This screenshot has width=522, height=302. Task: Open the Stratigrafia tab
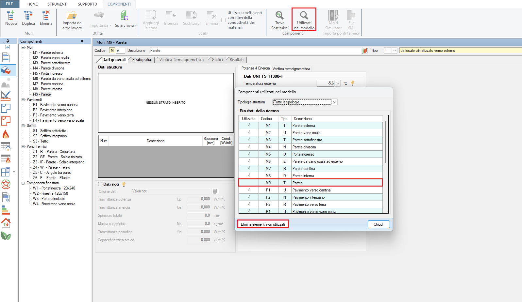pos(142,60)
